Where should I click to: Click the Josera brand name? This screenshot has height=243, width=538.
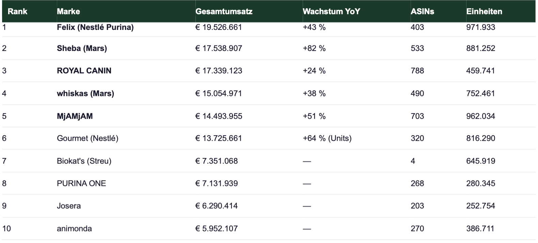click(69, 206)
